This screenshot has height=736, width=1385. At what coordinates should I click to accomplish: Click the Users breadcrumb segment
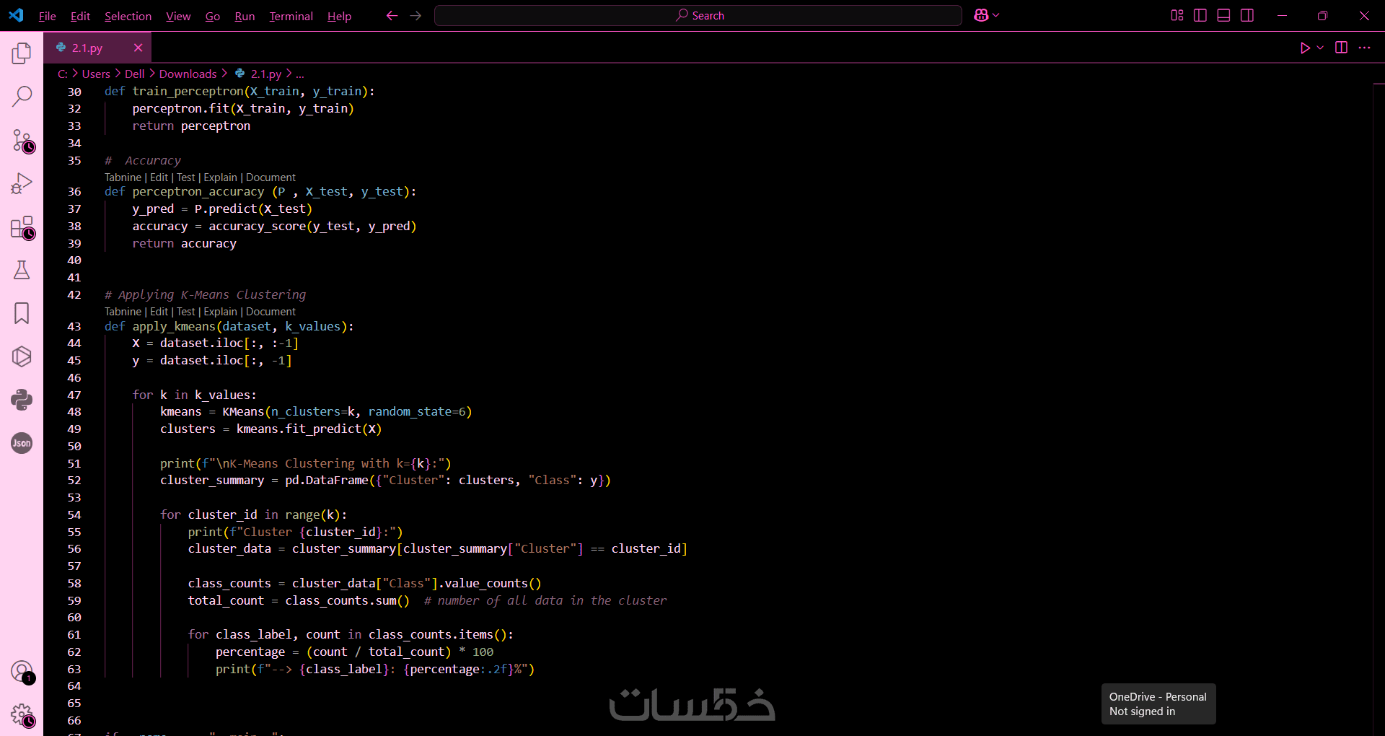click(96, 74)
